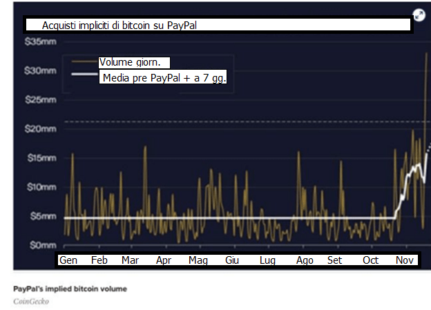Screen dimensions: 431x310
Task: Click the 'Set' month label
Action: tap(334, 260)
